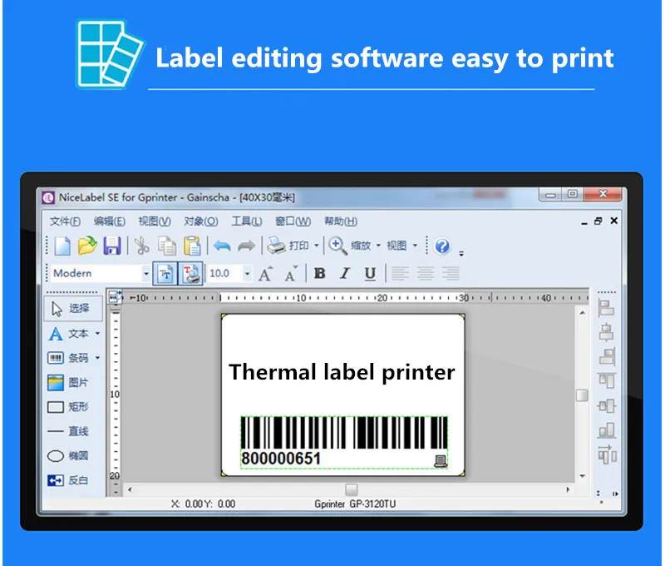Select the 图片 picture tool

68,383
